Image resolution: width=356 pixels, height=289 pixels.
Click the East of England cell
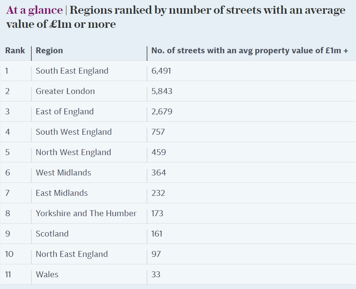click(x=65, y=112)
